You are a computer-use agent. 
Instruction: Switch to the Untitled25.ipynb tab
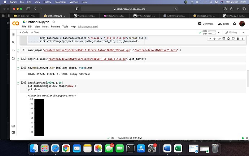(x=204, y=16)
